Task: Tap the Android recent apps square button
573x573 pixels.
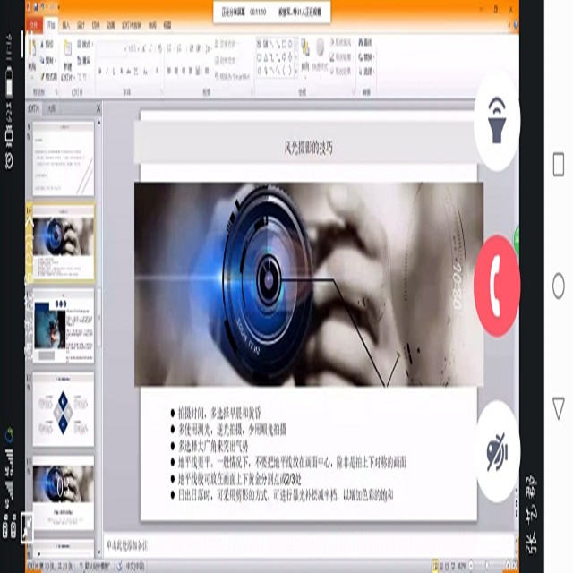Action: (559, 166)
